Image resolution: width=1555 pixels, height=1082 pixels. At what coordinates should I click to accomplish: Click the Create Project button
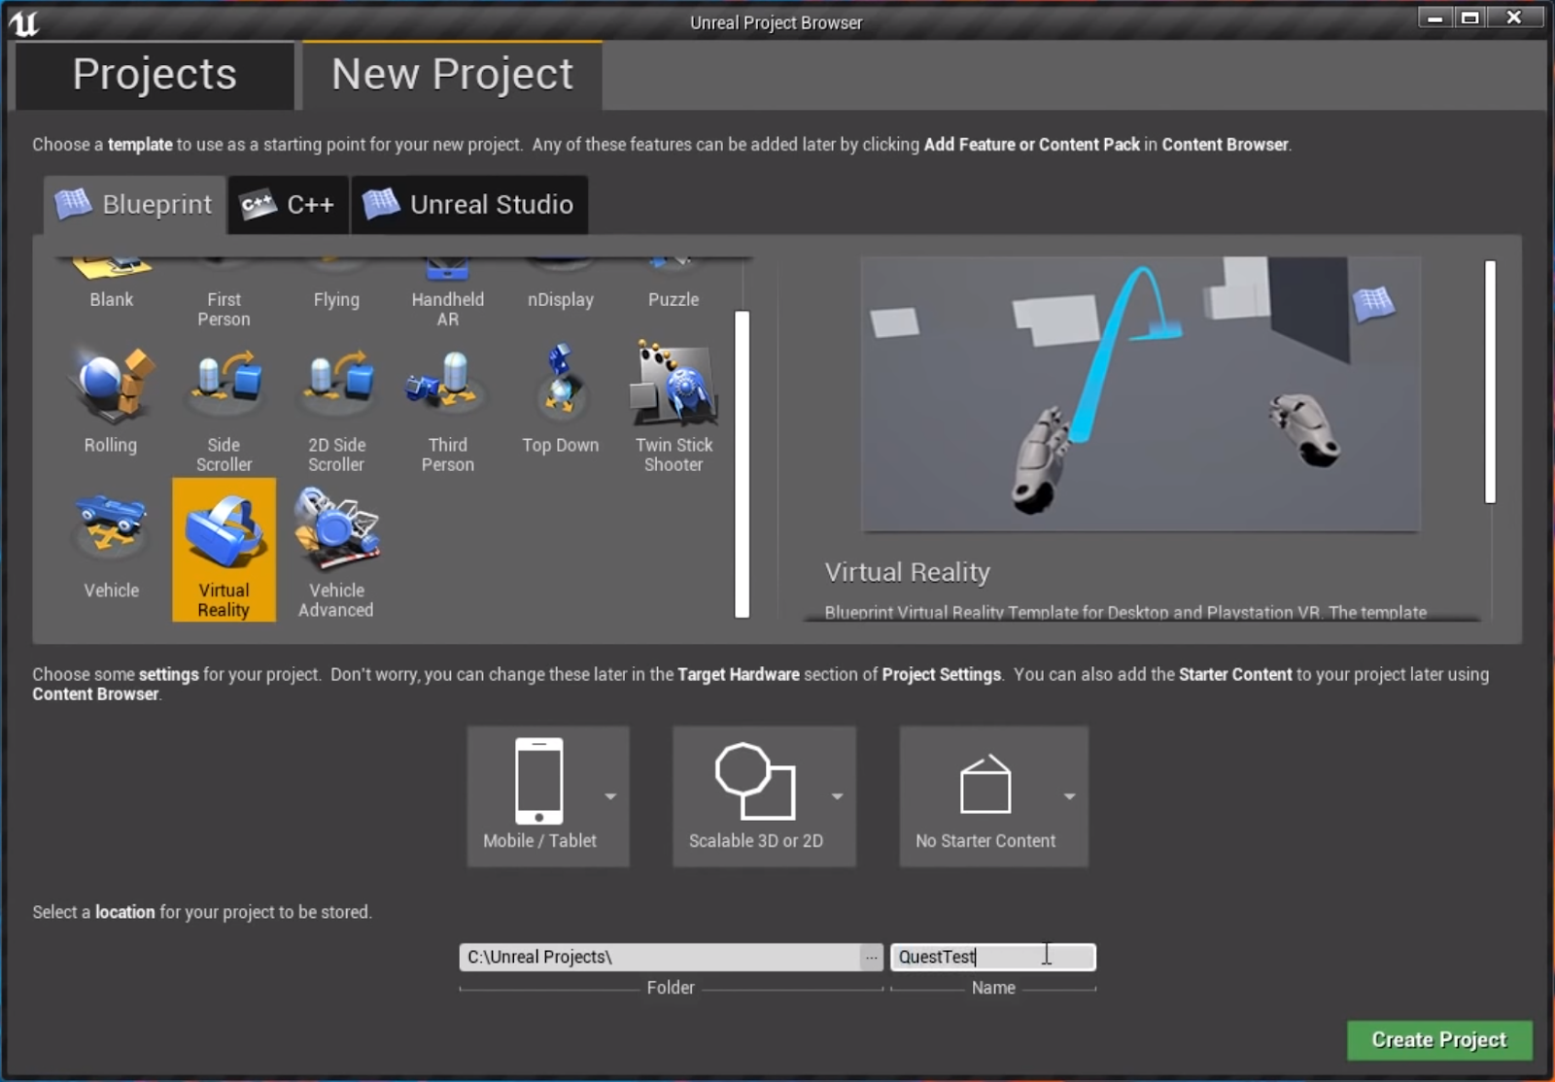click(1439, 1040)
